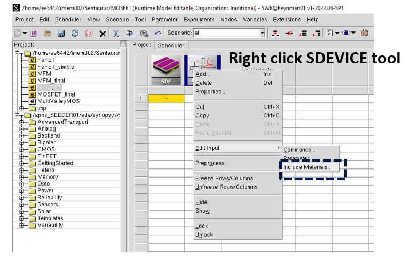Click the Open project folder icon
The image size is (417, 257).
(x=48, y=33)
